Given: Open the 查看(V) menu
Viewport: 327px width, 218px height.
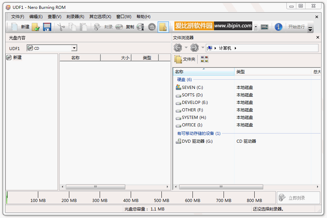Looking at the screenshot, I should 54,17.
